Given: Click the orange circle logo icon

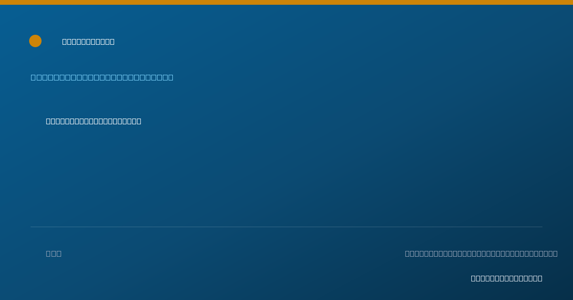Looking at the screenshot, I should 35,41.
